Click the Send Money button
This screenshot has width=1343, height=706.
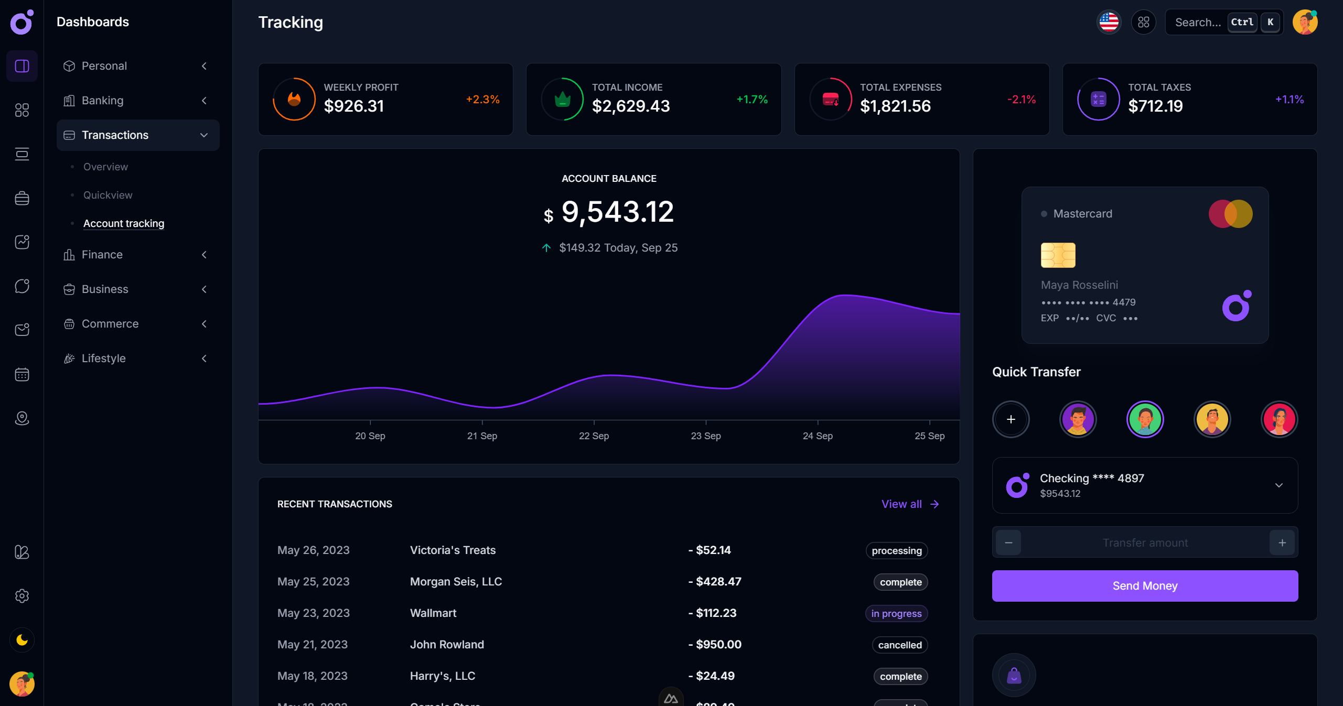(1144, 585)
